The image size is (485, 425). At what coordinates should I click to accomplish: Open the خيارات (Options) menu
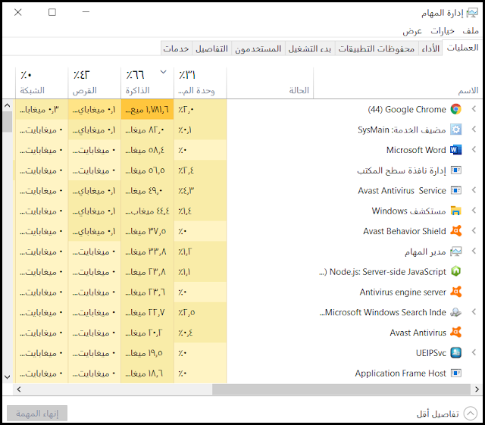tap(443, 31)
